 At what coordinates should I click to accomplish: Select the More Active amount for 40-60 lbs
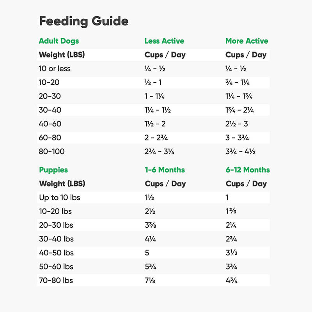coord(236,124)
